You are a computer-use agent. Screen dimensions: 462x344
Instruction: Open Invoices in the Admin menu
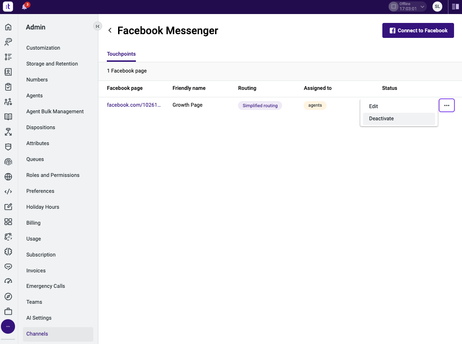(x=36, y=271)
